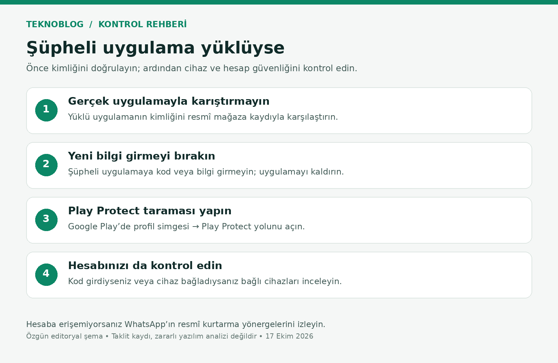The height and width of the screenshot is (363, 558).
Task: Click the step 3 number badge
Action: point(46,220)
